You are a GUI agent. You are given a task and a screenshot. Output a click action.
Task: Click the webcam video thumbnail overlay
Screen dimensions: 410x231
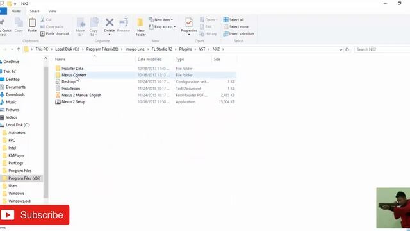coord(393,208)
